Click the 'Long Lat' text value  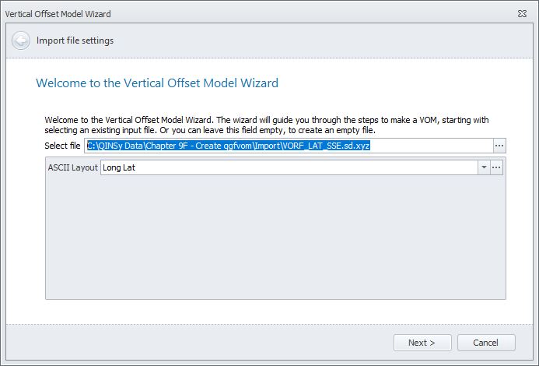coord(120,167)
